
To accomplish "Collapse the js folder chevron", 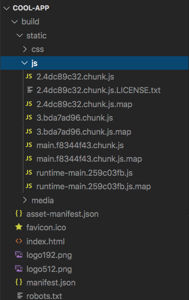I will click(24, 63).
